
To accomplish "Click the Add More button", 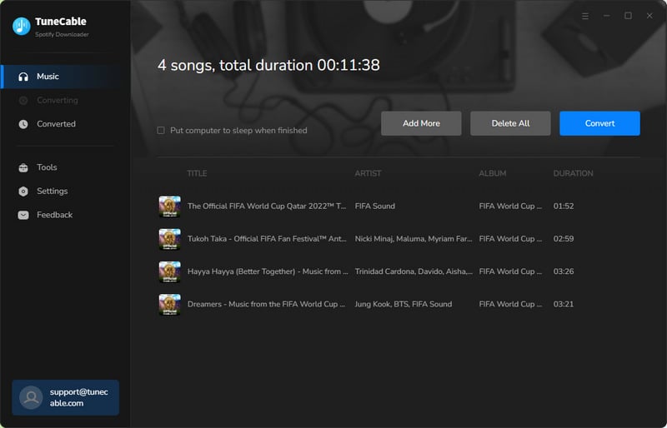I will [x=421, y=123].
